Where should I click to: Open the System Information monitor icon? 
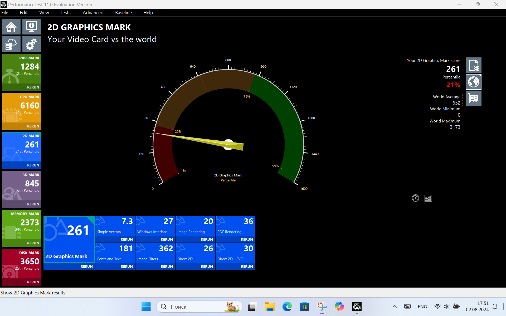pos(32,27)
